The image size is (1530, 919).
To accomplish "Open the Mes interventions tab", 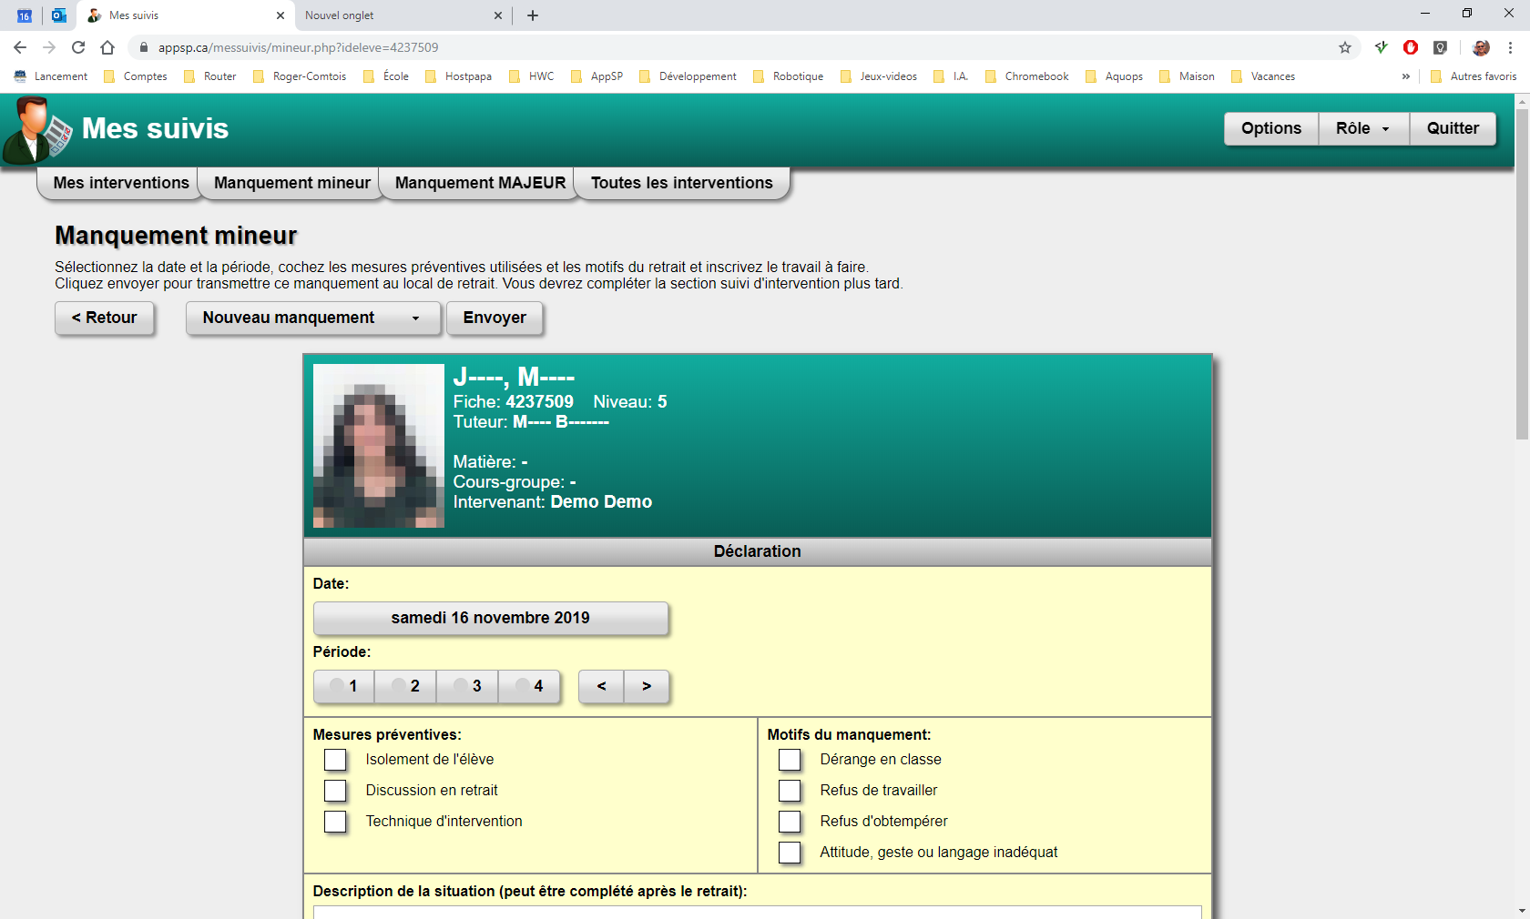I will coord(118,183).
